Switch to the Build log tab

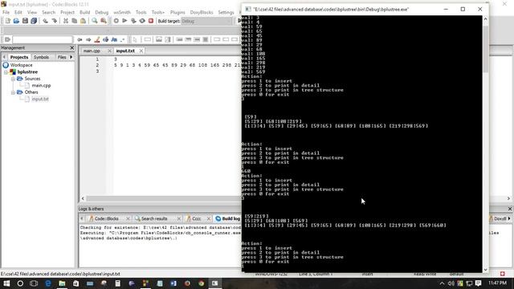coord(228,218)
